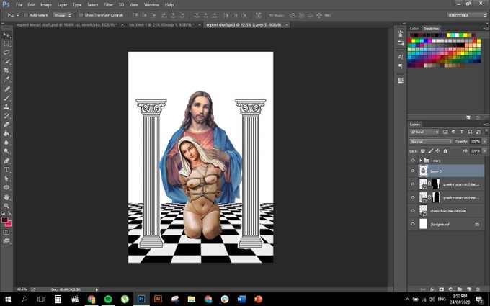490x306 pixels.
Task: Change the screen mode
Action: coord(6,241)
